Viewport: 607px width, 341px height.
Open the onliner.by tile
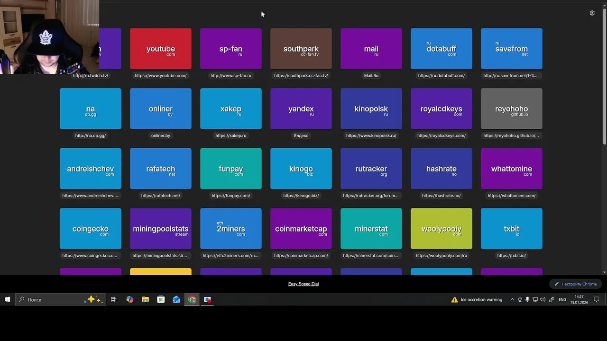click(161, 108)
